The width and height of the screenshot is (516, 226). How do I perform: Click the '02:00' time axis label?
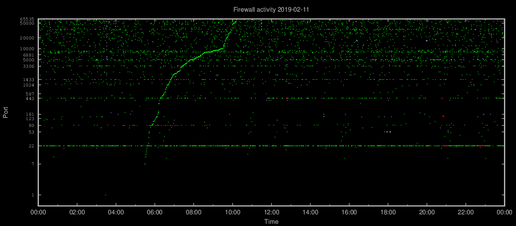[77, 213]
